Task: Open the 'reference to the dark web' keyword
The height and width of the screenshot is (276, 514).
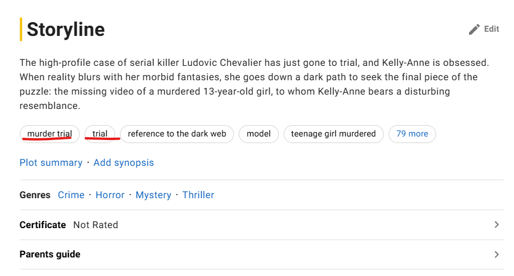Action: pyautogui.click(x=177, y=134)
